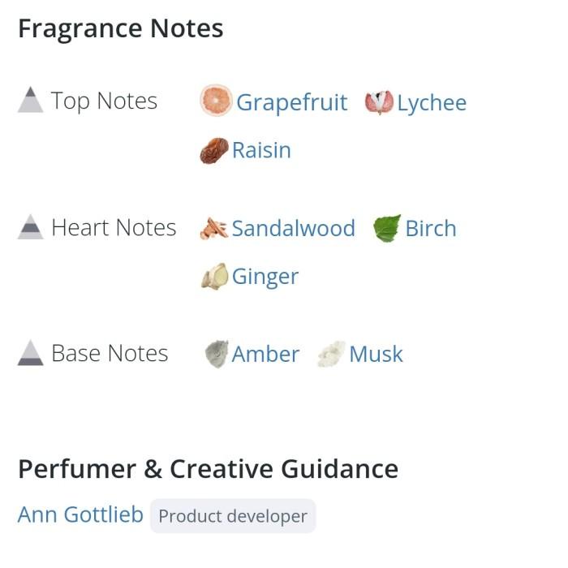Click the sandalwood sticks icon
568x568 pixels.
point(213,229)
